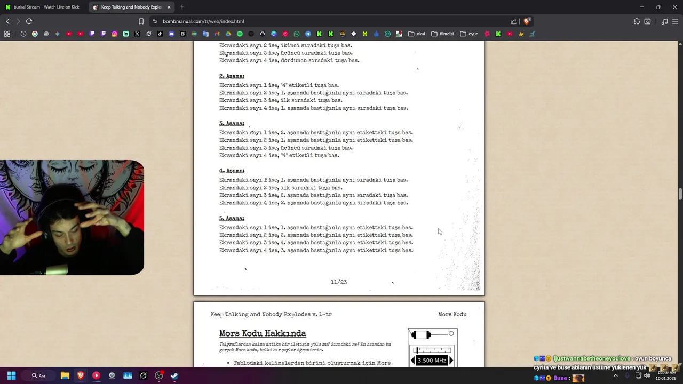Open Steam from the taskbar
Viewport: 683px width, 384px height.
[x=174, y=375]
